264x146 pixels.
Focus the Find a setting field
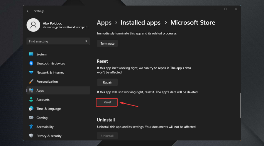(x=56, y=41)
